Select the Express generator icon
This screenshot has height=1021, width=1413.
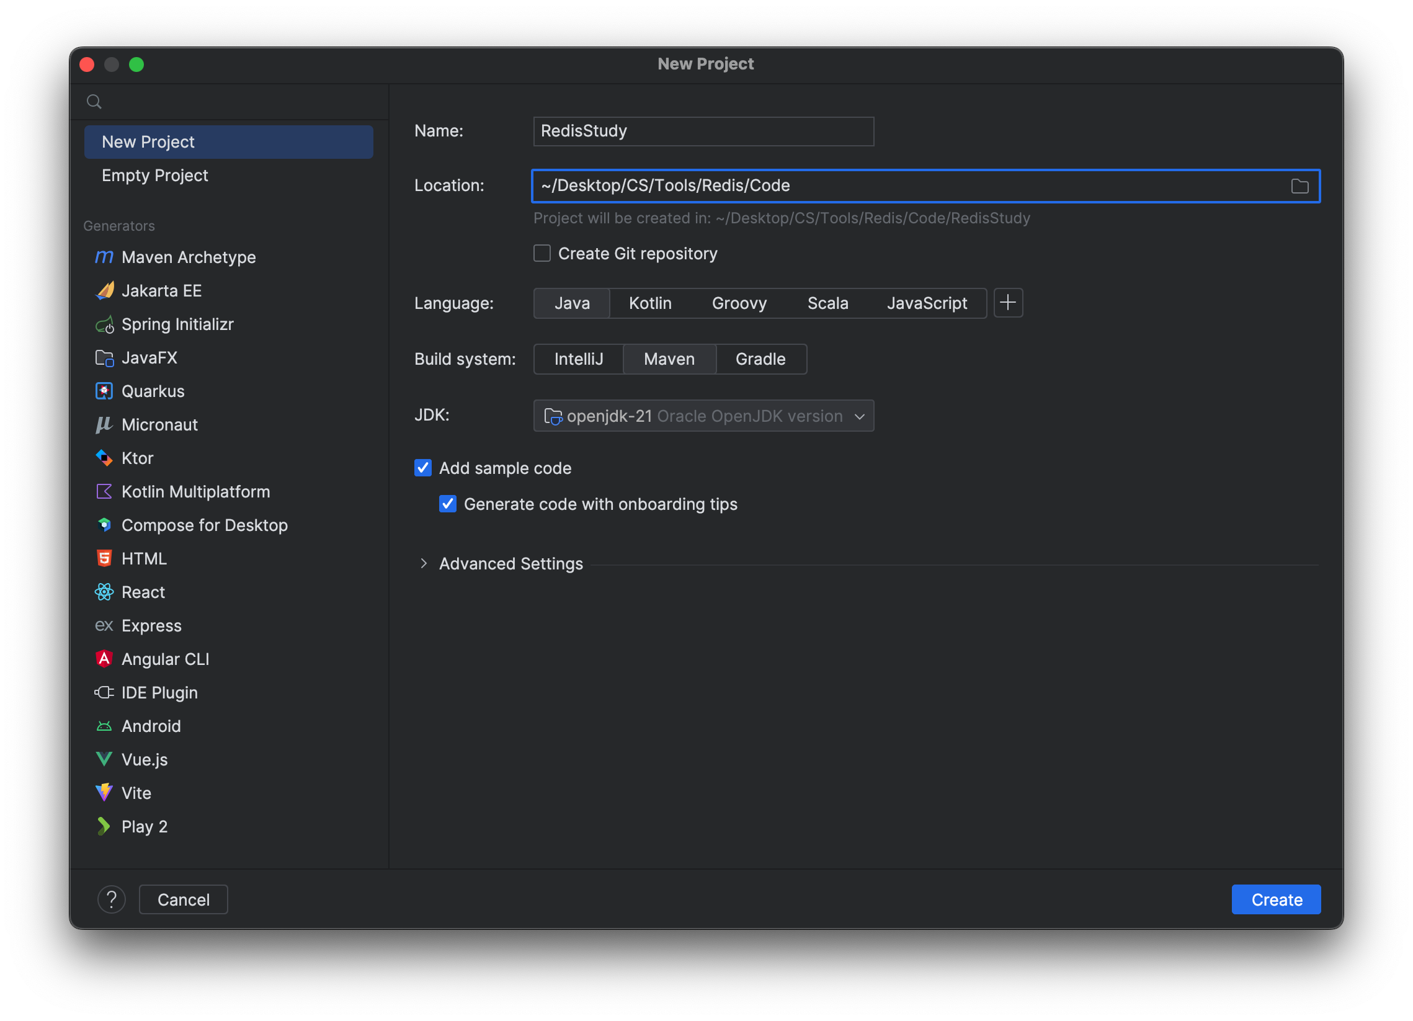pos(104,626)
